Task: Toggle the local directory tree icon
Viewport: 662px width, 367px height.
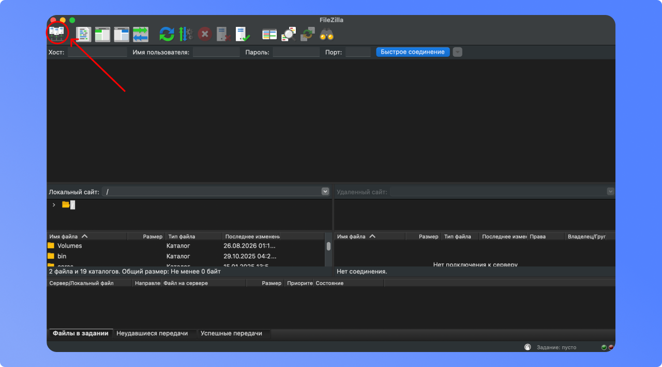Action: [102, 34]
